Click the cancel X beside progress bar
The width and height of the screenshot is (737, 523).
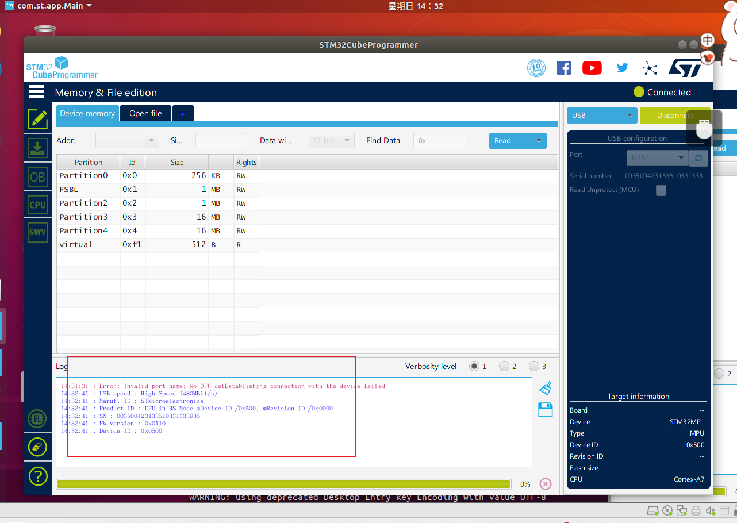tap(546, 484)
